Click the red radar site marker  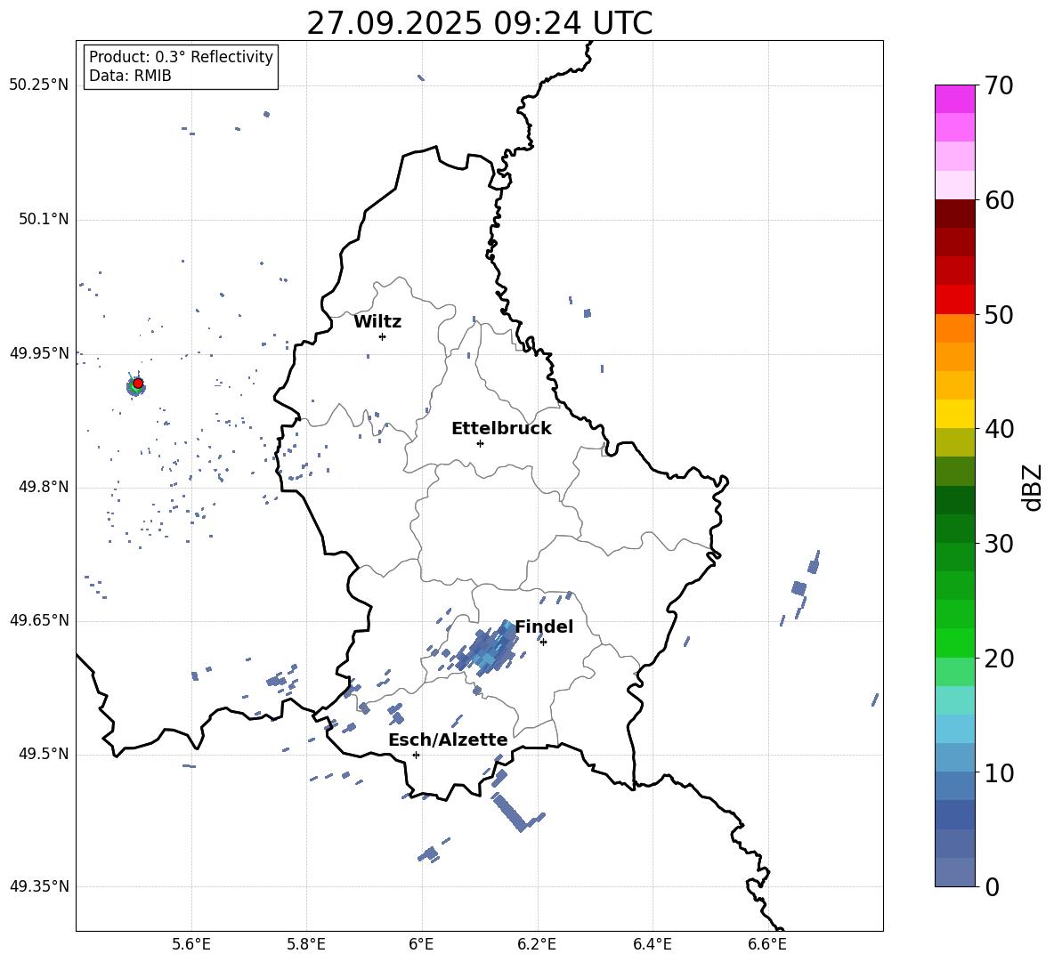coord(138,384)
